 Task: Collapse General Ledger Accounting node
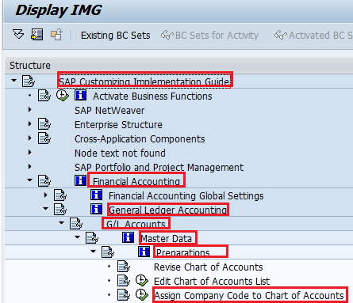click(46, 209)
